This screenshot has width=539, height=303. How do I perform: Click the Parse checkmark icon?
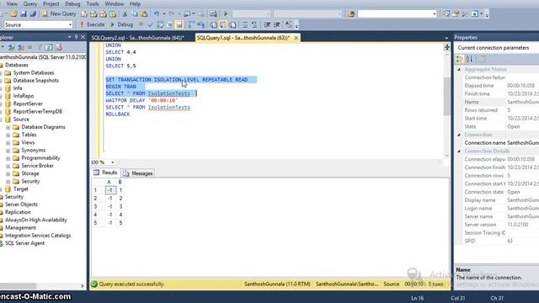150,24
